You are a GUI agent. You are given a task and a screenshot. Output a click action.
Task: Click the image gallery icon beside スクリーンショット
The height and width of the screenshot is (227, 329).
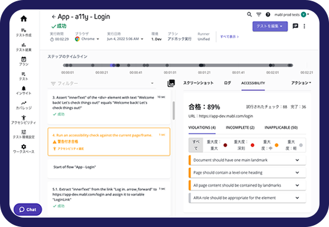click(171, 83)
